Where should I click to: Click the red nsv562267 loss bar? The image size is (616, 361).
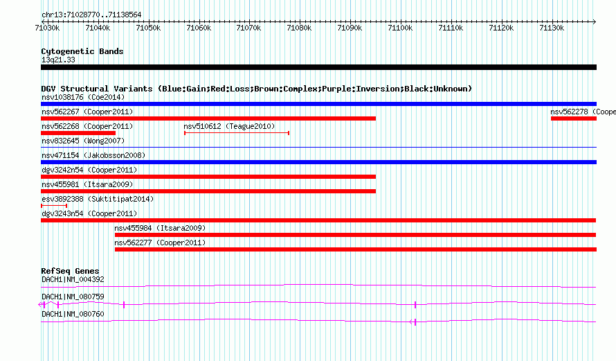point(208,118)
